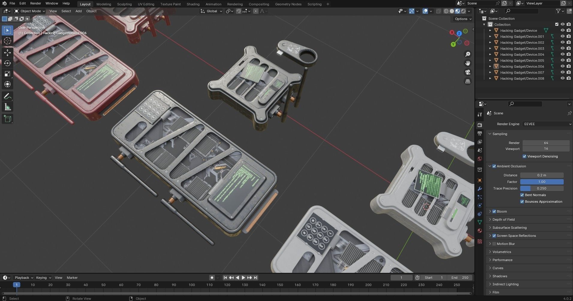573x301 pixels.
Task: Select the Measure tool
Action: click(7, 107)
